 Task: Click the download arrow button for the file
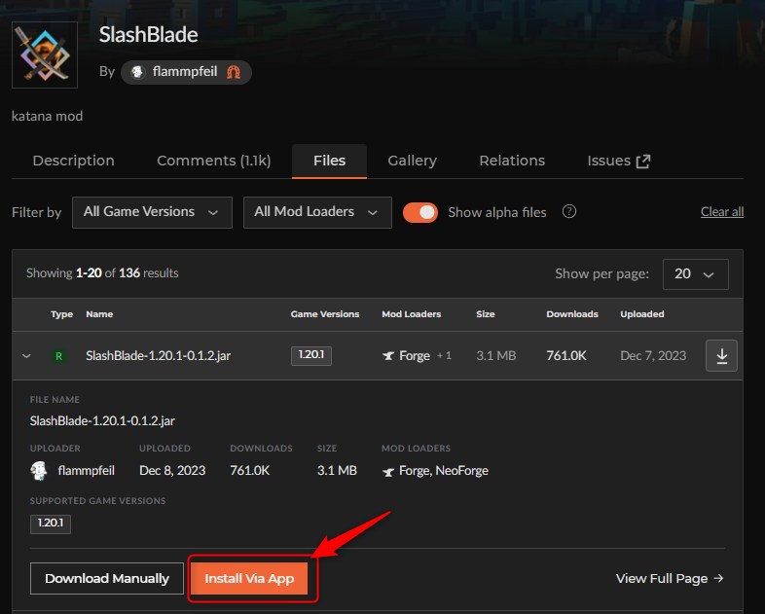tap(721, 355)
